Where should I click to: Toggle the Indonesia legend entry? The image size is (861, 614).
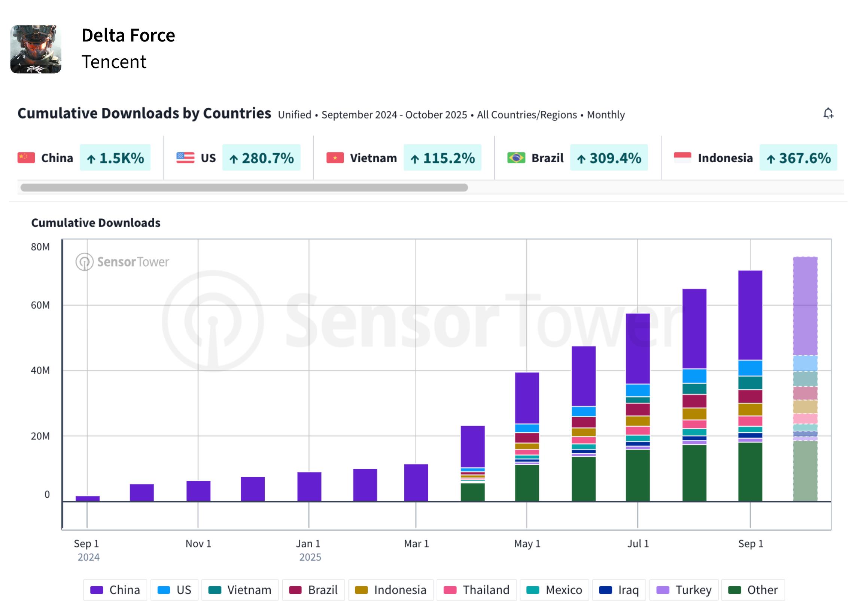[390, 590]
